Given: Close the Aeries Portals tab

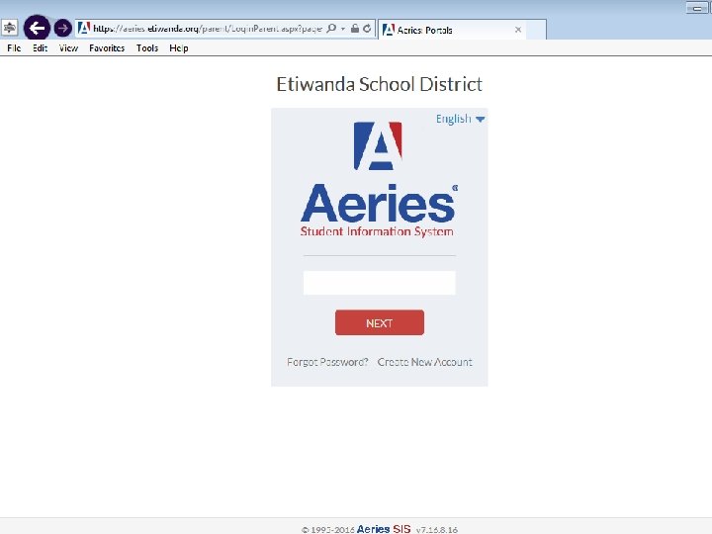Looking at the screenshot, I should (517, 30).
